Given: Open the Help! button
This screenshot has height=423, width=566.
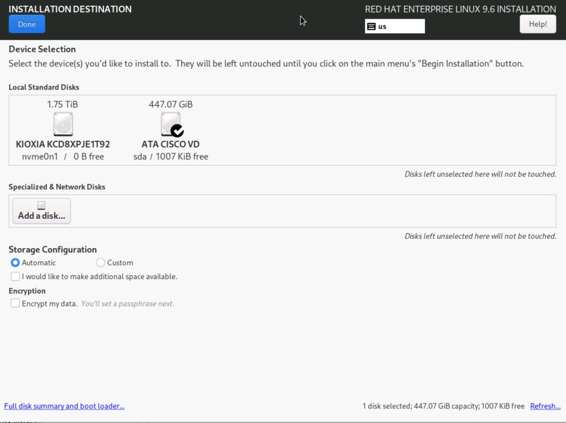Looking at the screenshot, I should pyautogui.click(x=537, y=24).
